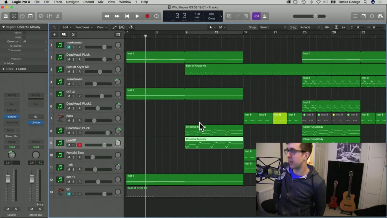Tick the region Loop checkbox
The width and height of the screenshot is (387, 218).
[x=24, y=37]
